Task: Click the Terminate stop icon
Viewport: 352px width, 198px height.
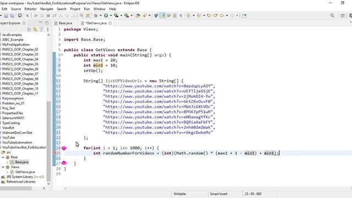Action: [48, 15]
